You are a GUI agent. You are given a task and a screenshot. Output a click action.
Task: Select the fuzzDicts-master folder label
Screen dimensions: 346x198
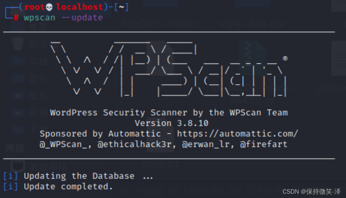pyautogui.click(x=160, y=24)
